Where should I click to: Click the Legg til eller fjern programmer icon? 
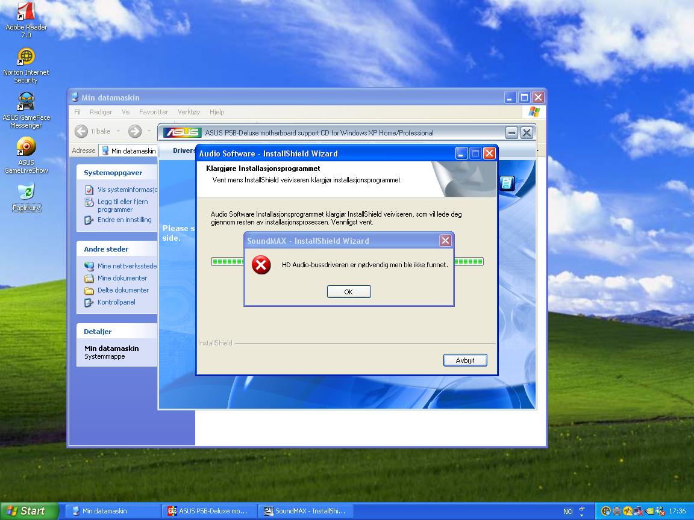point(89,202)
